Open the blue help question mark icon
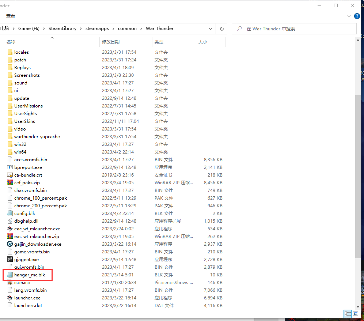This screenshot has height=321, width=364. [357, 16]
